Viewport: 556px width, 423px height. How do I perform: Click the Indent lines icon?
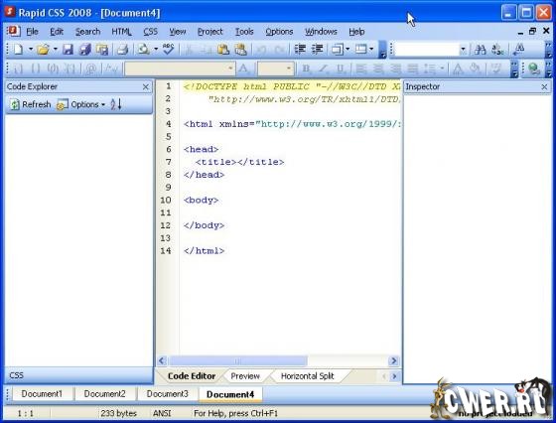pyautogui.click(x=300, y=50)
